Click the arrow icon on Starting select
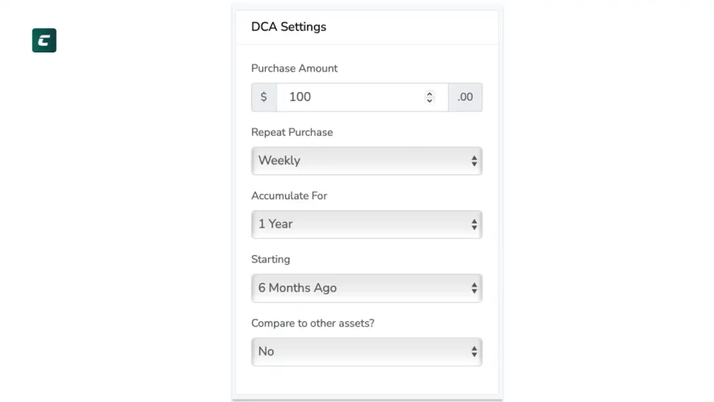Viewport: 714px width, 402px height. (474, 288)
